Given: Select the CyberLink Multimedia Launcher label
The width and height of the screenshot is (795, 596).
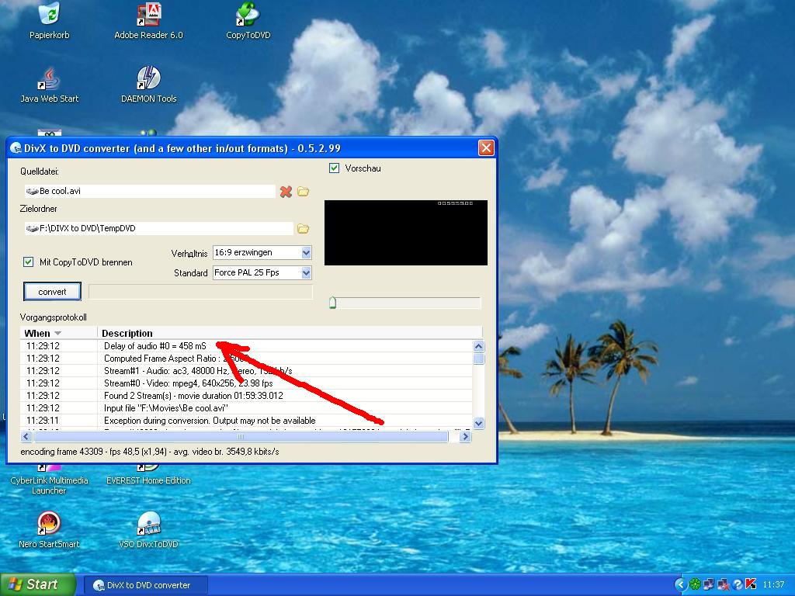Looking at the screenshot, I should tap(49, 486).
